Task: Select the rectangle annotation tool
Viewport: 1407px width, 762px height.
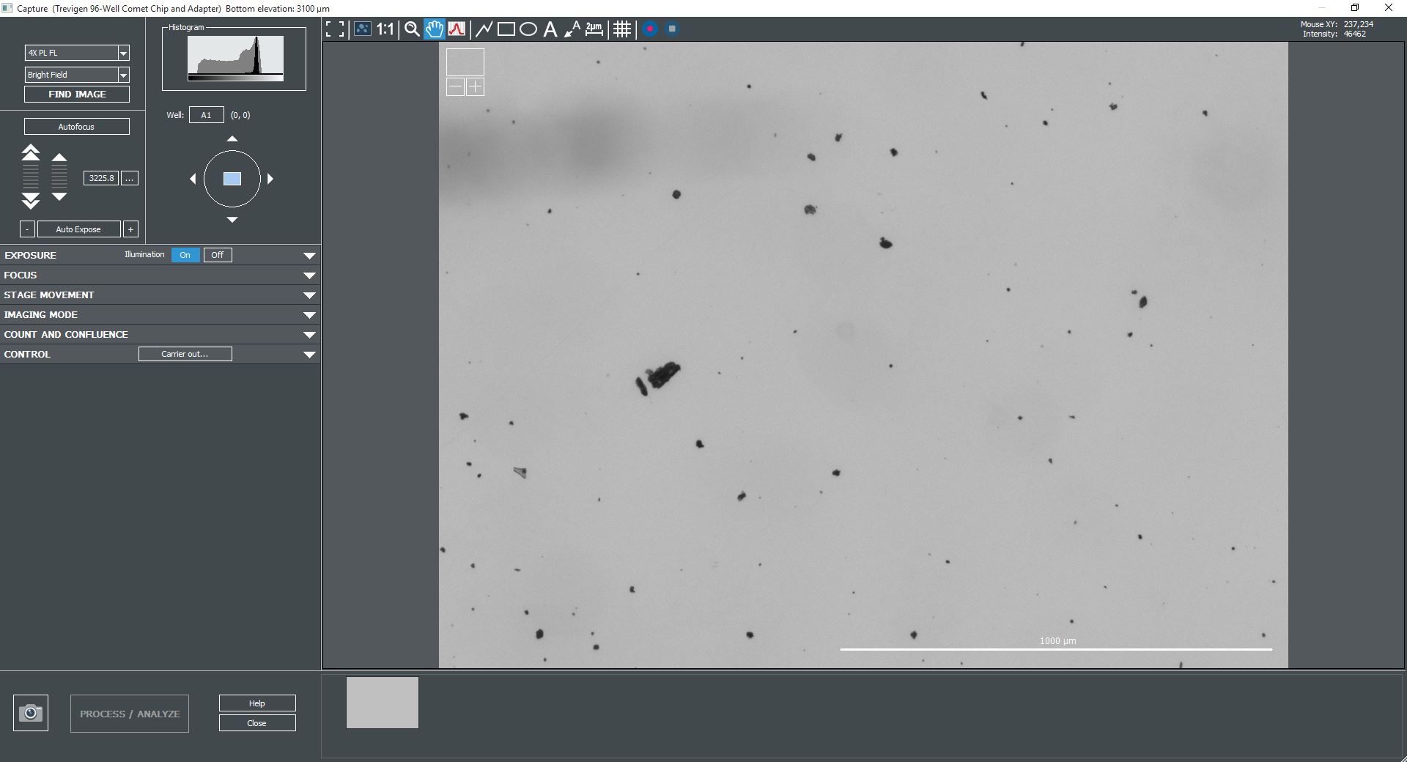Action: (x=506, y=29)
